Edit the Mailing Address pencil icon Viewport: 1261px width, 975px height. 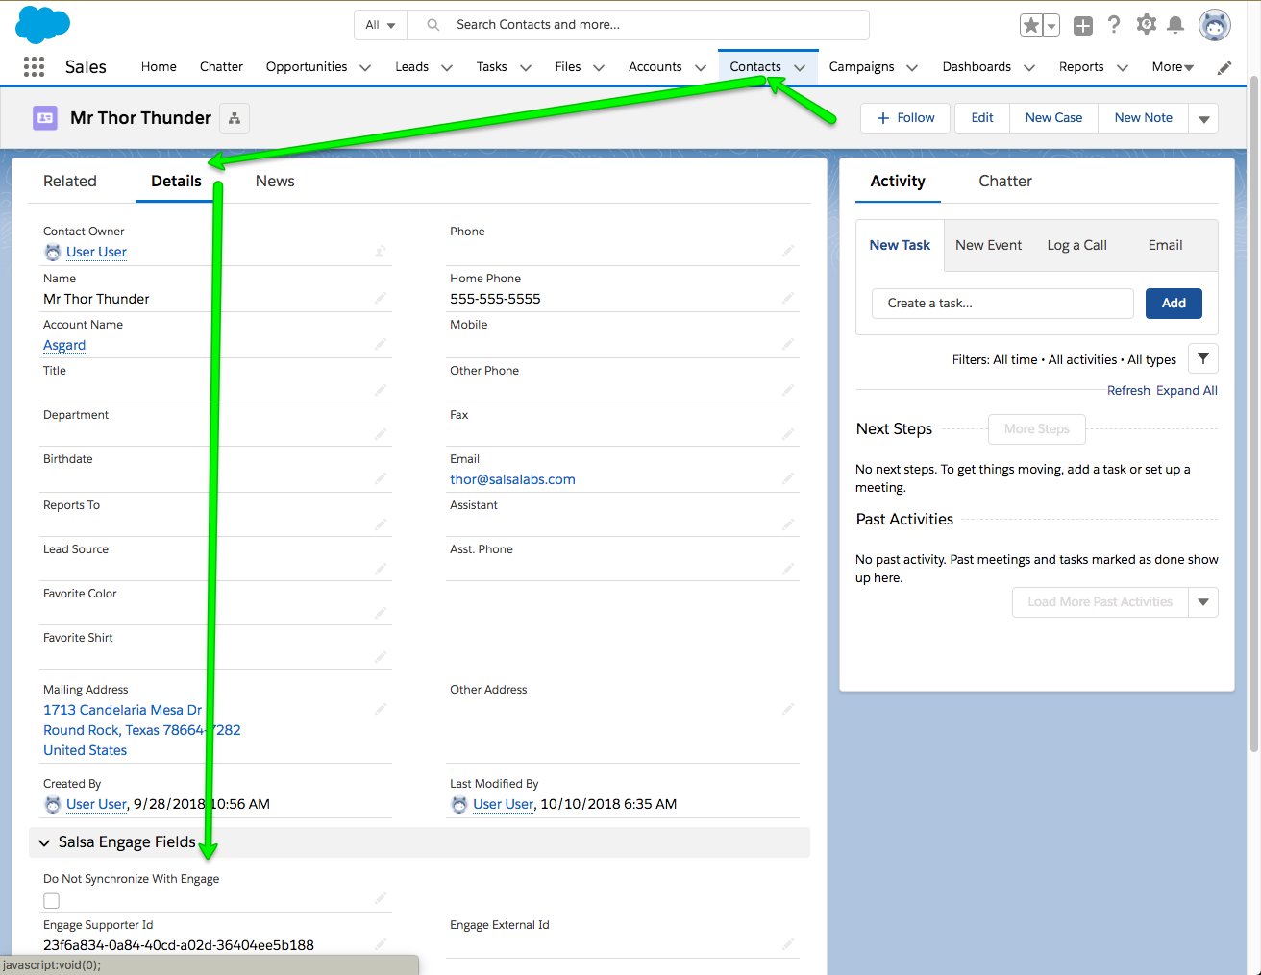[381, 709]
